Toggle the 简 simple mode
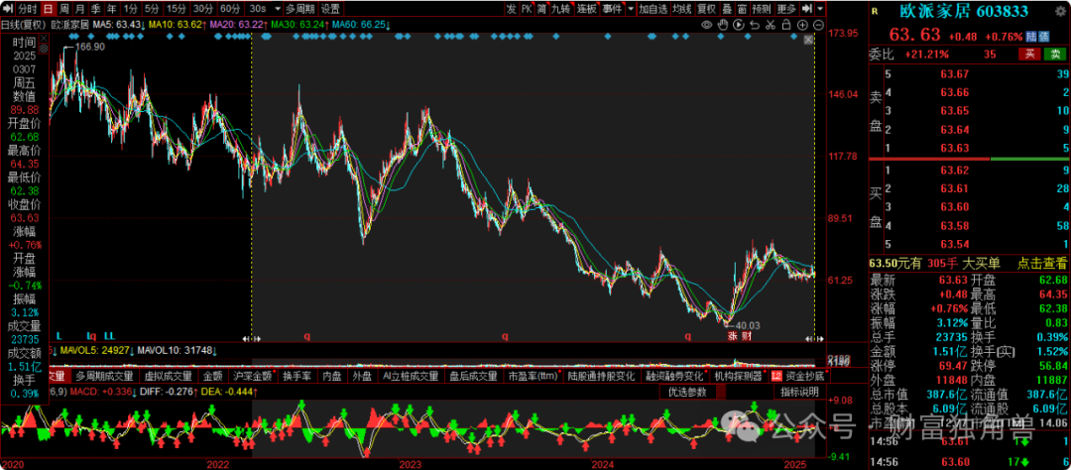 [542, 9]
